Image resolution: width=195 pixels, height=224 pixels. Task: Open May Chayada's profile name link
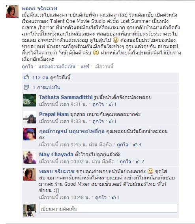pyautogui.click(x=56, y=155)
